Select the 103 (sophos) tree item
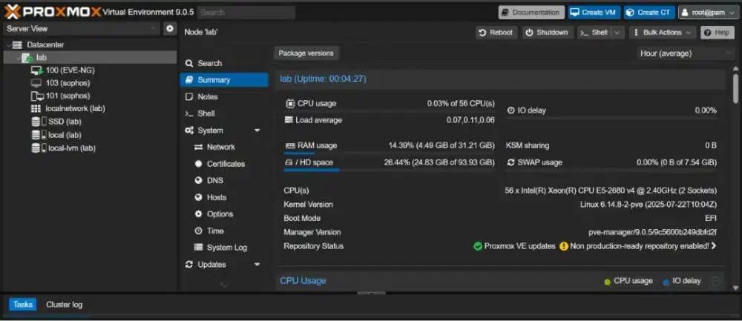The width and height of the screenshot is (742, 321). [x=90, y=83]
